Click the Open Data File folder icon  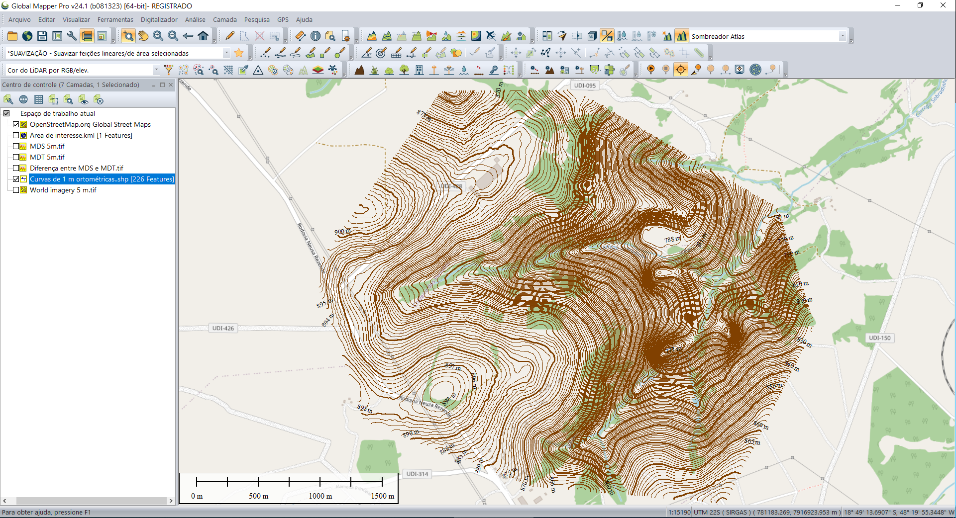pyautogui.click(x=12, y=36)
